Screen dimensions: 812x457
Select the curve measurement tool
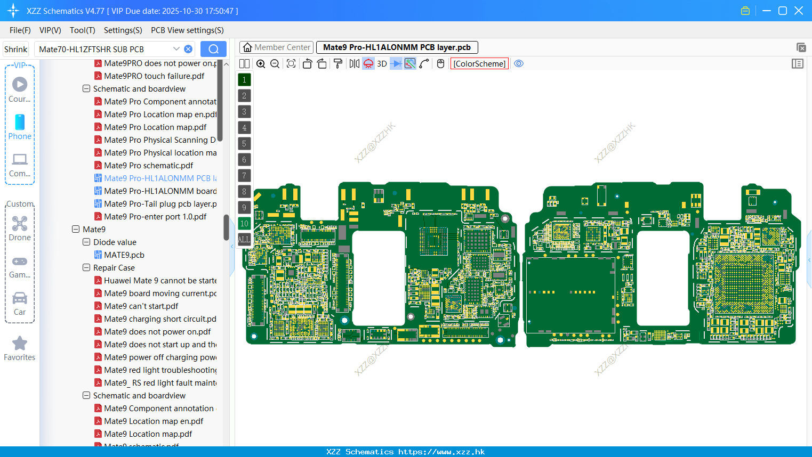point(424,63)
